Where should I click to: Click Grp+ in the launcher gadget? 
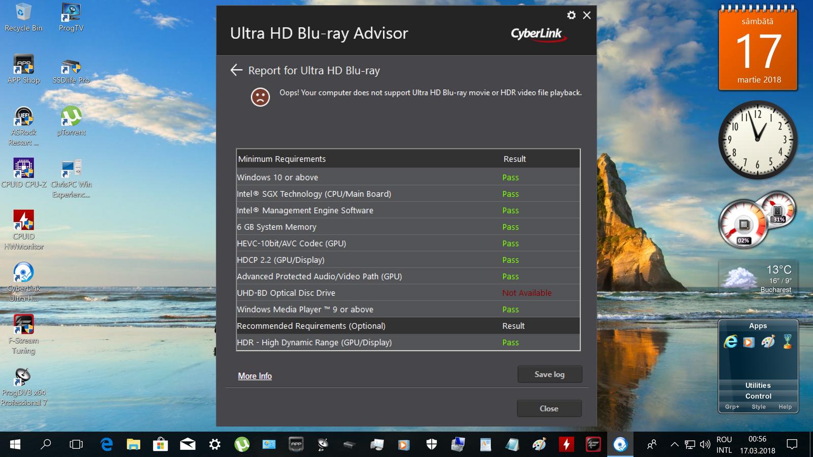click(732, 407)
